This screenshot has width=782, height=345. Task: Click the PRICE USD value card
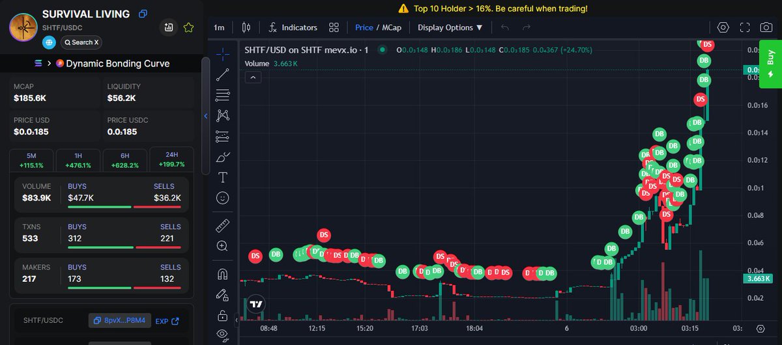[55, 127]
